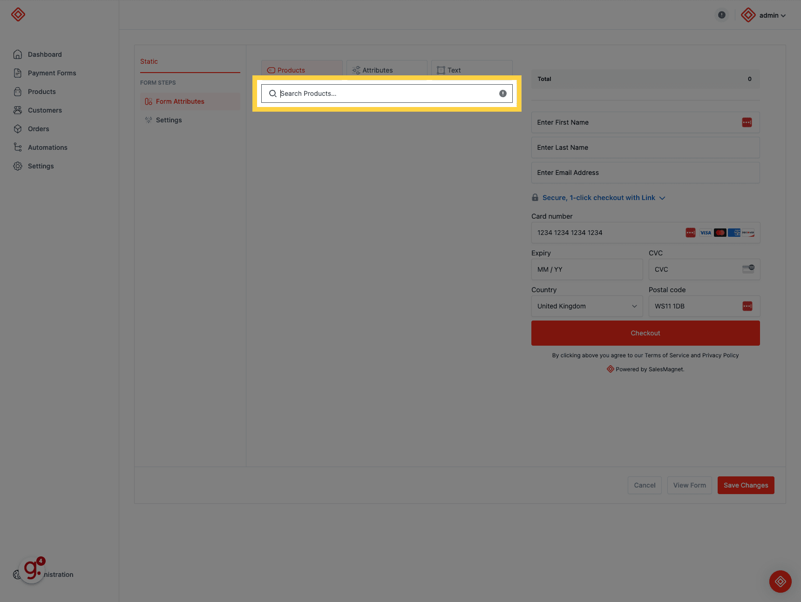Navigate to Orders
The height and width of the screenshot is (602, 801).
click(x=38, y=129)
